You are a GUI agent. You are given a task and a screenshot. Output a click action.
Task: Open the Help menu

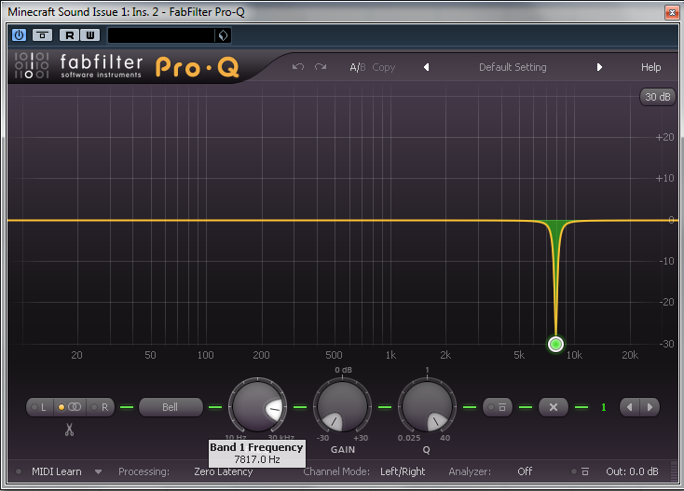click(x=650, y=67)
